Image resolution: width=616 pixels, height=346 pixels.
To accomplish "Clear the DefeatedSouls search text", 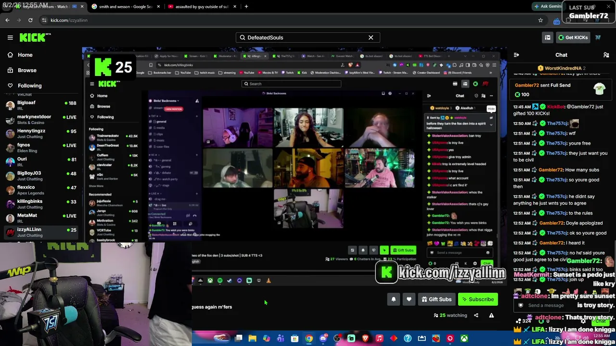I will click(x=371, y=37).
